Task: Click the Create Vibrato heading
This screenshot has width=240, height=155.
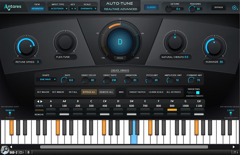Action: click(120, 70)
